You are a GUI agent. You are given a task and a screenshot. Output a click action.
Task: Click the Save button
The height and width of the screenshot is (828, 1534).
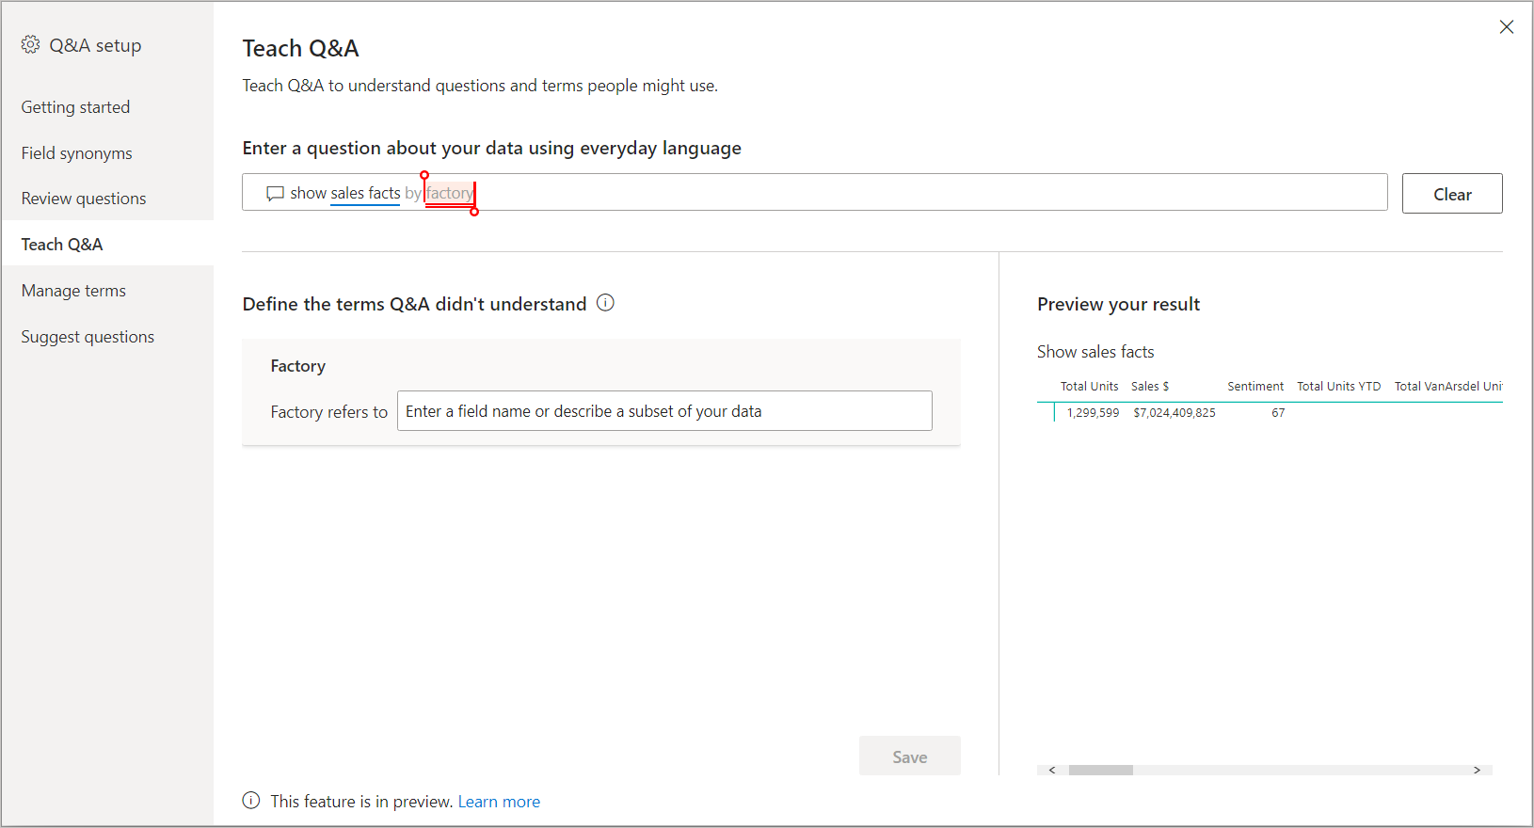click(x=910, y=756)
